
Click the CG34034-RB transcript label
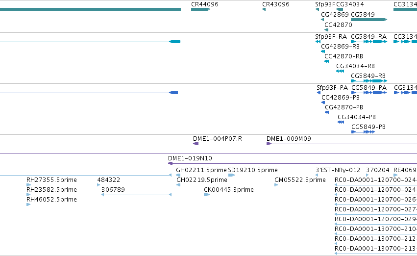click(355, 66)
